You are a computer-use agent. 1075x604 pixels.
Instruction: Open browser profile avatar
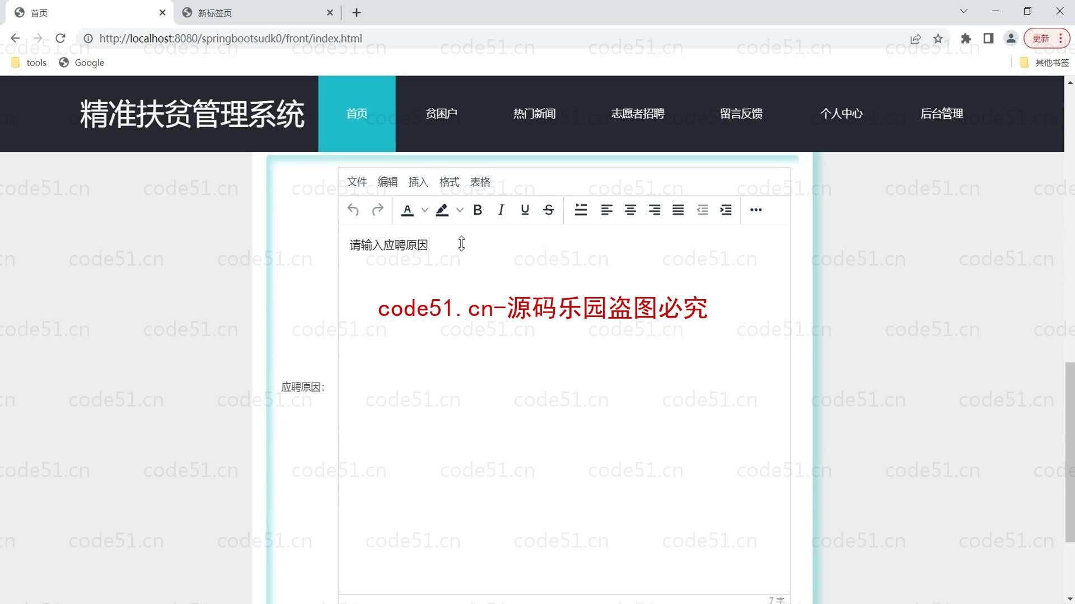1011,39
